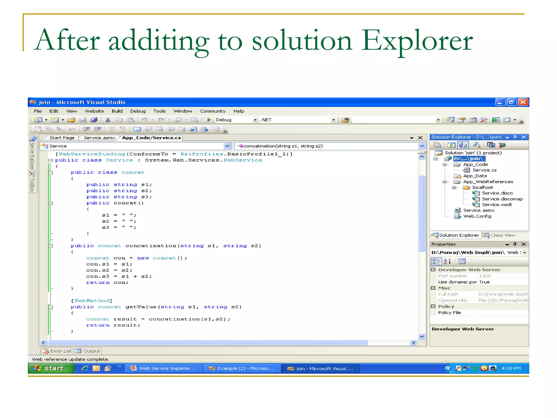Open the Website menu
The height and width of the screenshot is (418, 557).
94,111
